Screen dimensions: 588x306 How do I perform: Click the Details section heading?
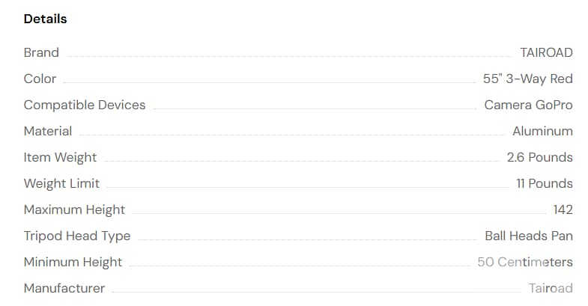(x=45, y=19)
